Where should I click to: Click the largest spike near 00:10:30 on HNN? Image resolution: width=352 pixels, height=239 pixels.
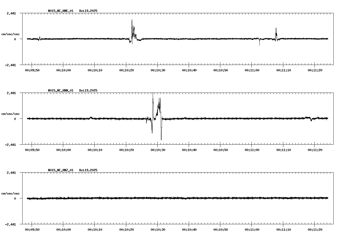point(160,101)
